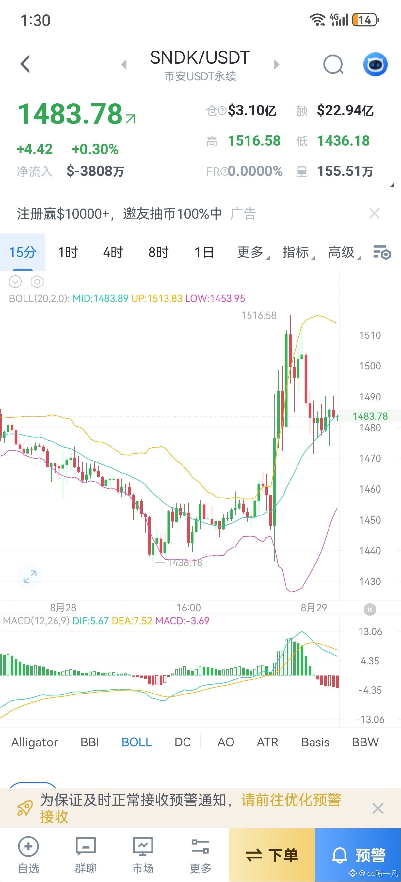Open BOLL indicator hexagon settings icon
The image size is (401, 882).
(37, 282)
